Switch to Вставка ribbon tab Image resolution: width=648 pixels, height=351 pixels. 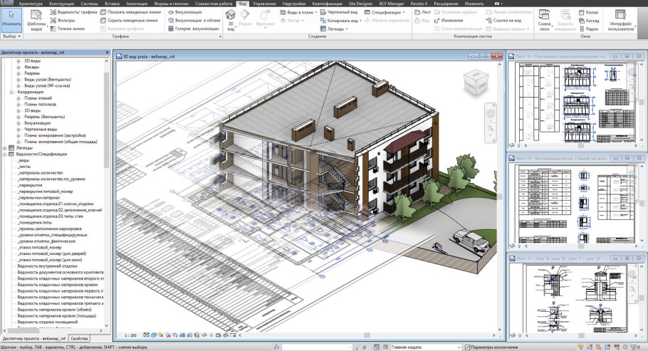click(112, 4)
